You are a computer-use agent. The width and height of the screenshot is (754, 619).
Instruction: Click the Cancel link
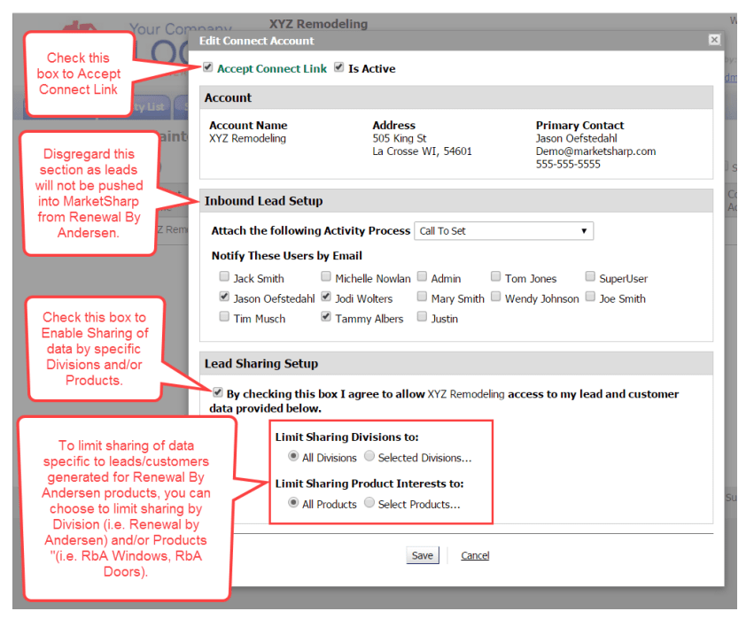tap(475, 555)
